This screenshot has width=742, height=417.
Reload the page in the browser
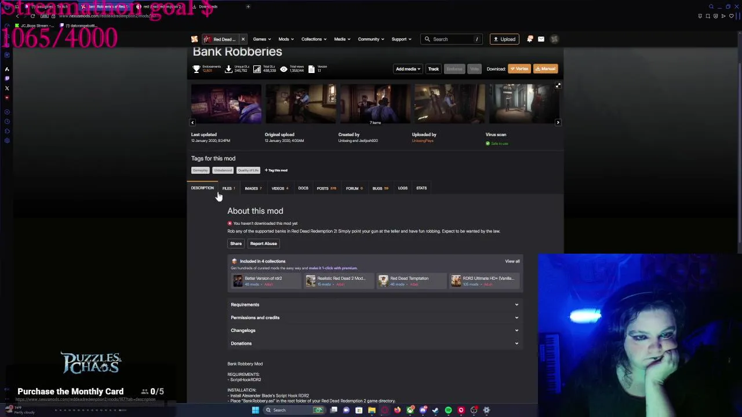pyautogui.click(x=33, y=16)
